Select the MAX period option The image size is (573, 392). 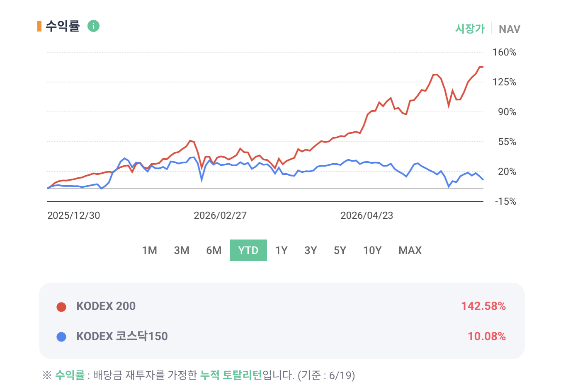pyautogui.click(x=410, y=250)
